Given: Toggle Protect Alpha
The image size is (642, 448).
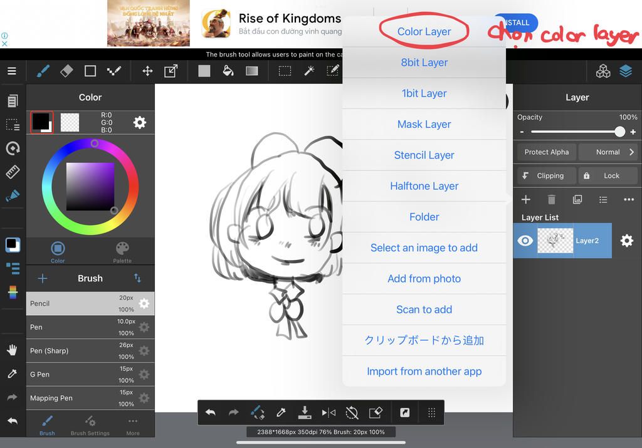Looking at the screenshot, I should 547,152.
